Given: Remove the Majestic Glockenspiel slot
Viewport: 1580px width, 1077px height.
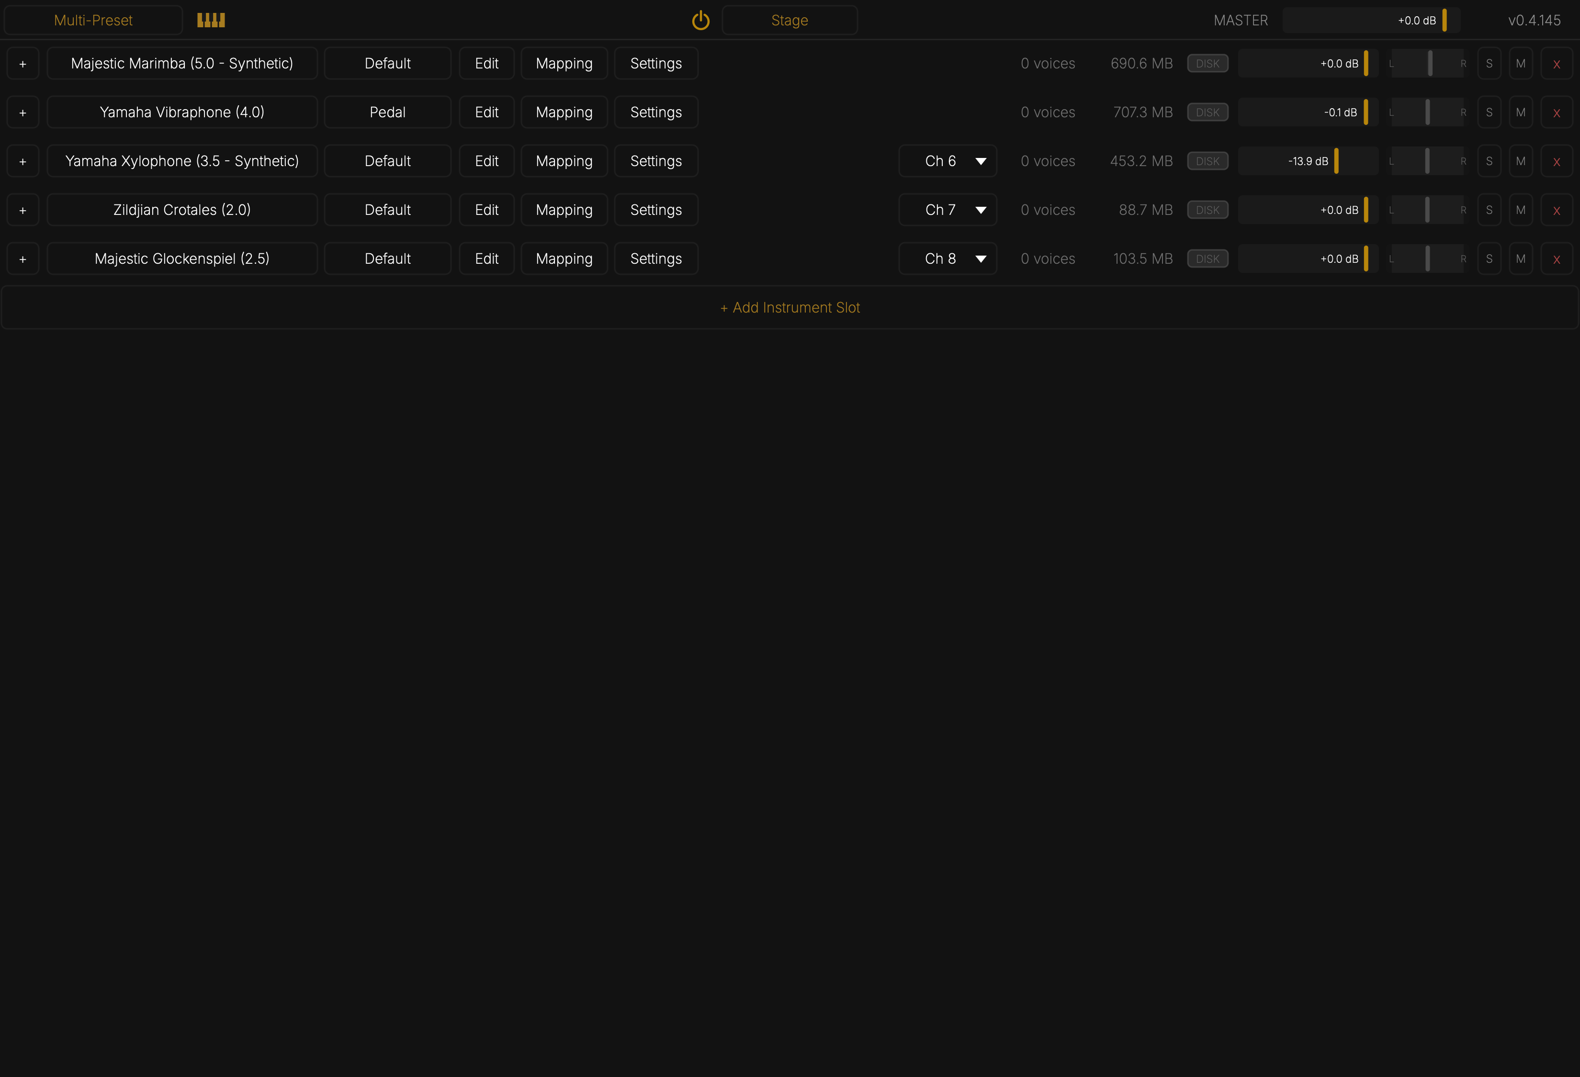Looking at the screenshot, I should tap(1556, 259).
